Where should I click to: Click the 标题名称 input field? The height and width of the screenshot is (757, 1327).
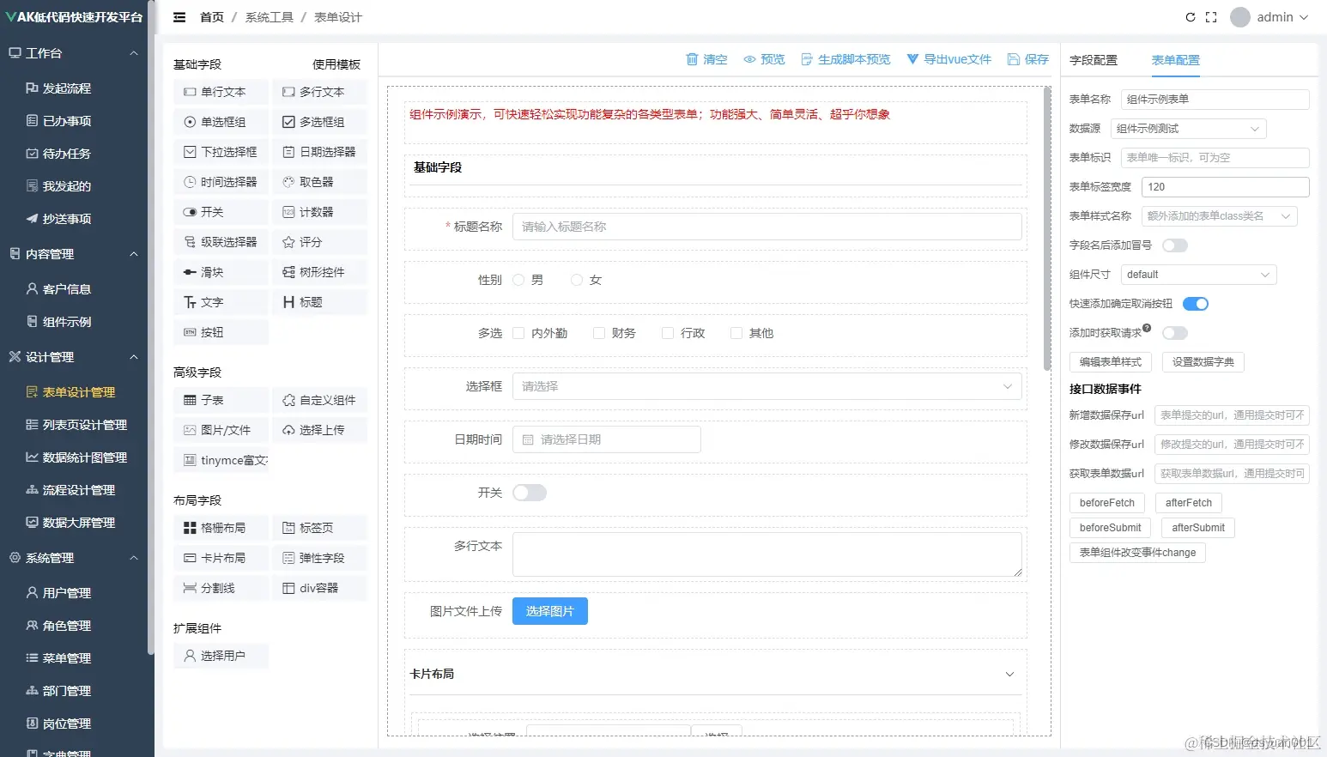pyautogui.click(x=766, y=226)
